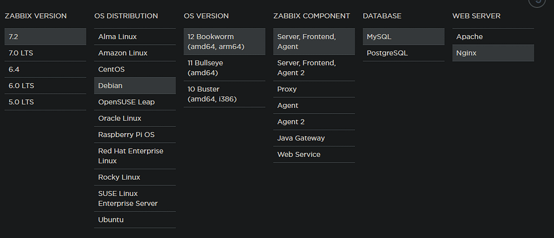Switch database to PostgreSQL
This screenshot has width=554, height=238.
[403, 53]
